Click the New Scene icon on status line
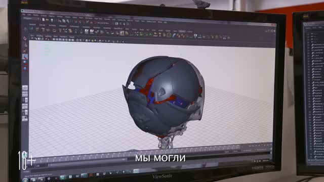 tap(44, 20)
